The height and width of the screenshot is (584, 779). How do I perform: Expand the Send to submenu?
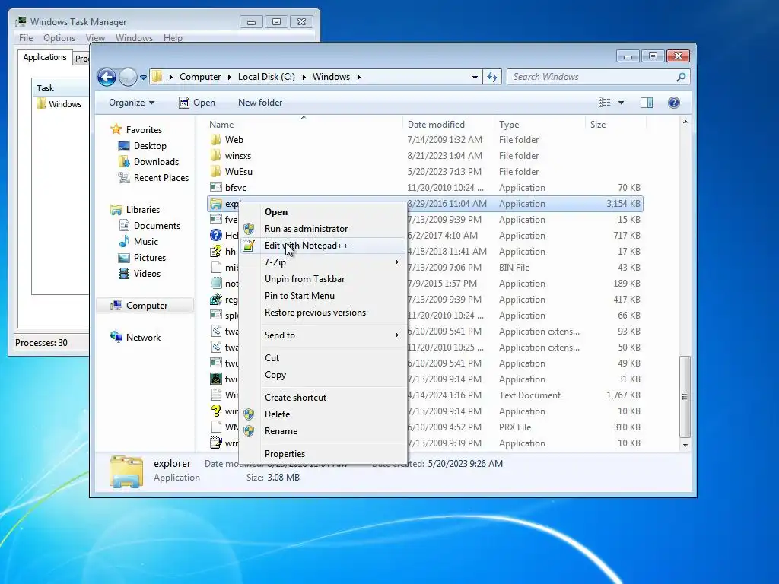pos(323,335)
